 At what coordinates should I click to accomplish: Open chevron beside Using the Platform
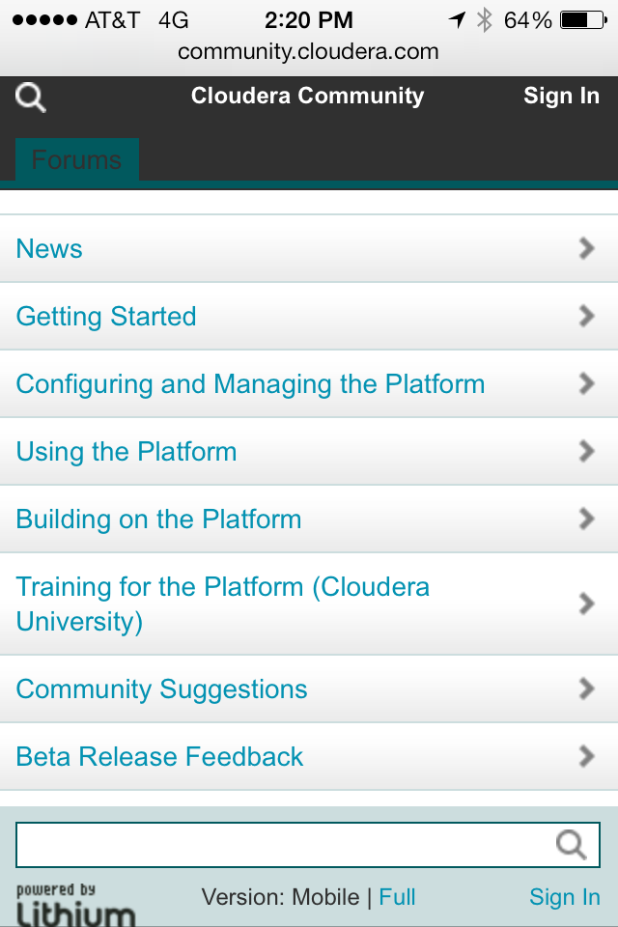(585, 452)
